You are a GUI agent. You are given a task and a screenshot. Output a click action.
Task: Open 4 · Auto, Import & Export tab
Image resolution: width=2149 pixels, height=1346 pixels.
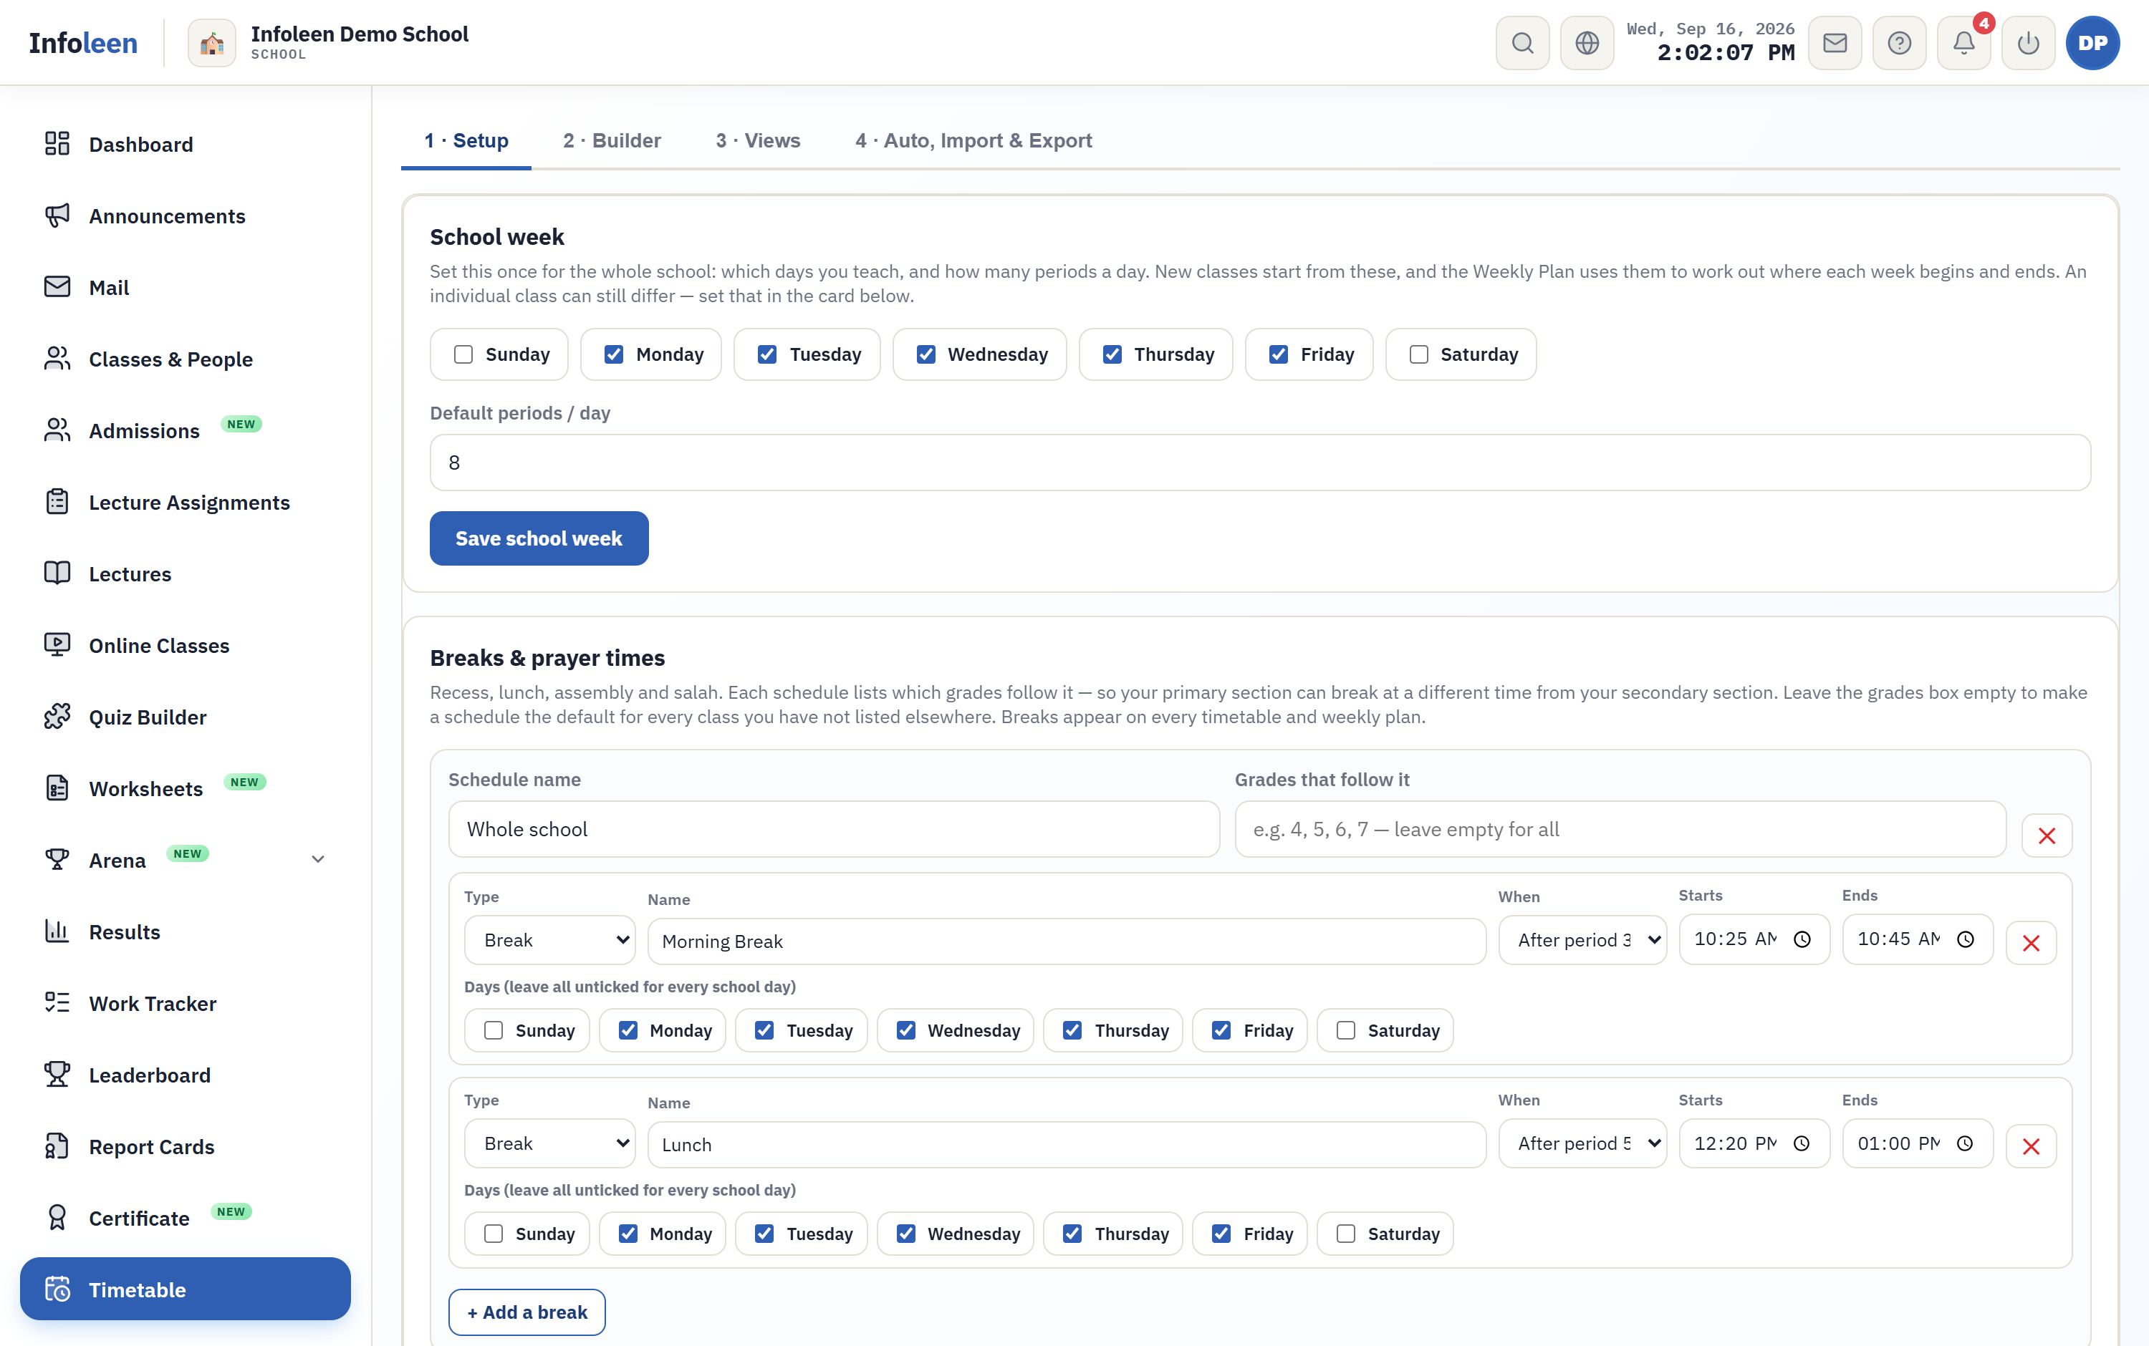tap(973, 140)
